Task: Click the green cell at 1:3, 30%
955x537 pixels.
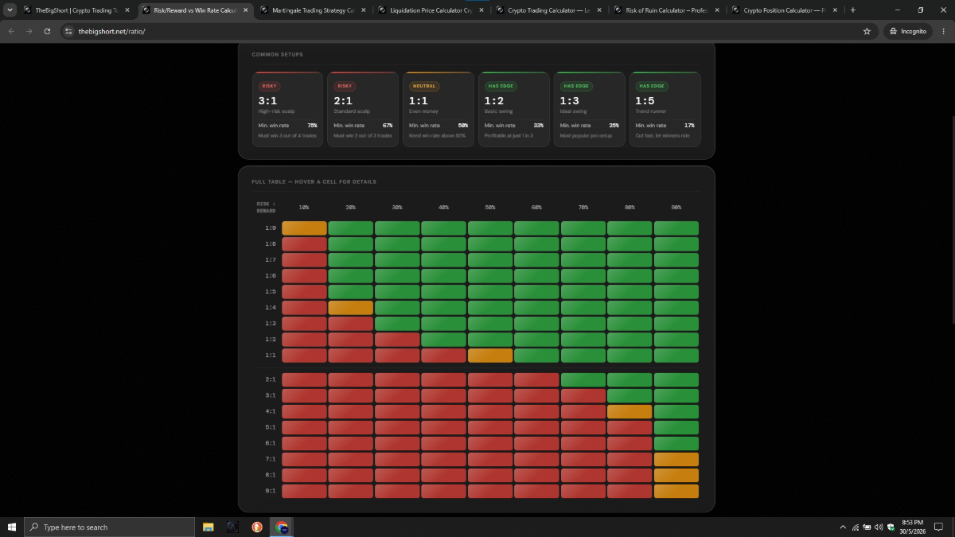Action: pos(397,324)
